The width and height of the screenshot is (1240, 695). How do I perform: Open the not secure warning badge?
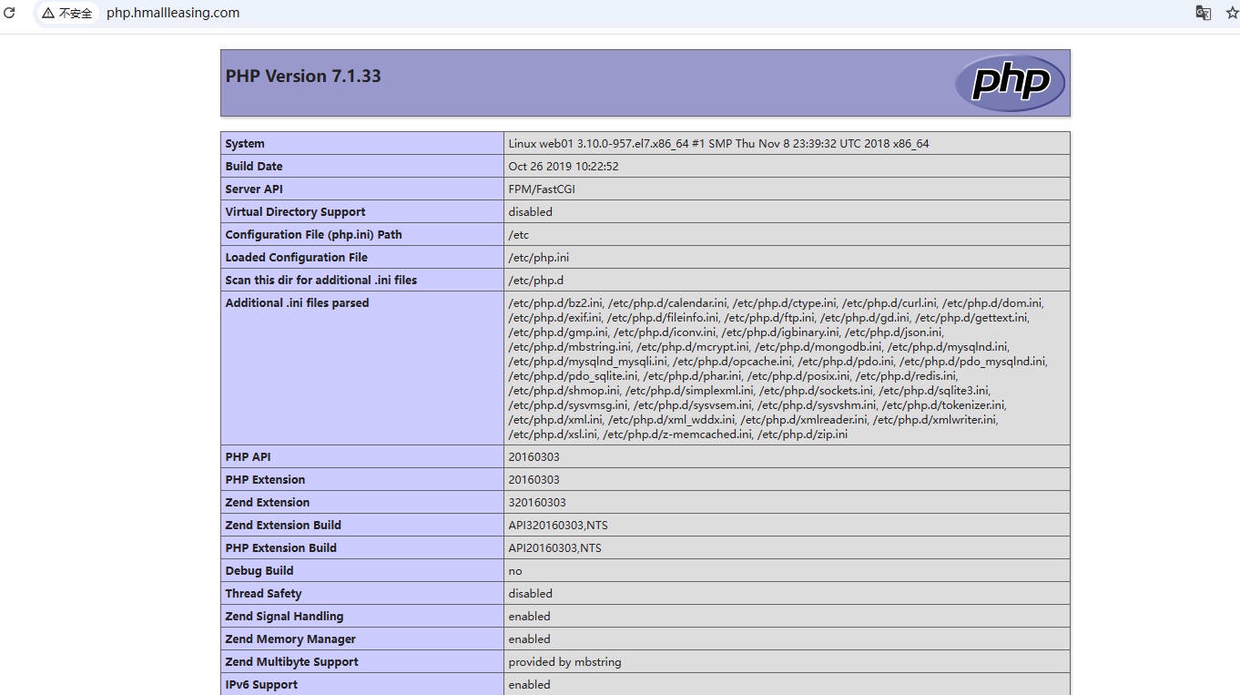click(x=67, y=13)
